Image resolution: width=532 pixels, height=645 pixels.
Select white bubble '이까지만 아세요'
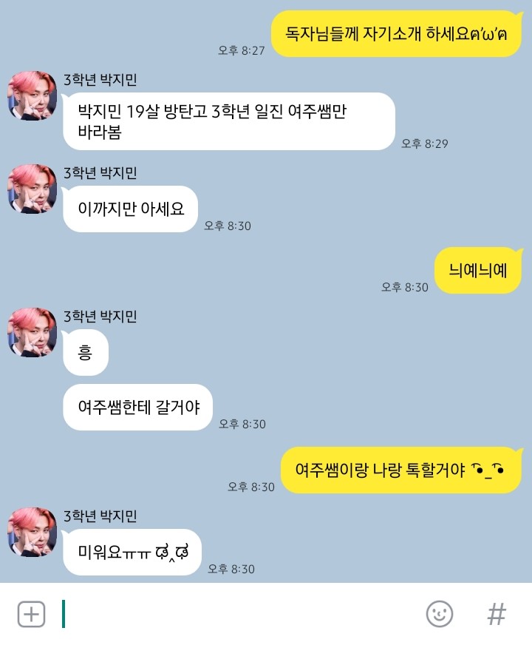[130, 209]
